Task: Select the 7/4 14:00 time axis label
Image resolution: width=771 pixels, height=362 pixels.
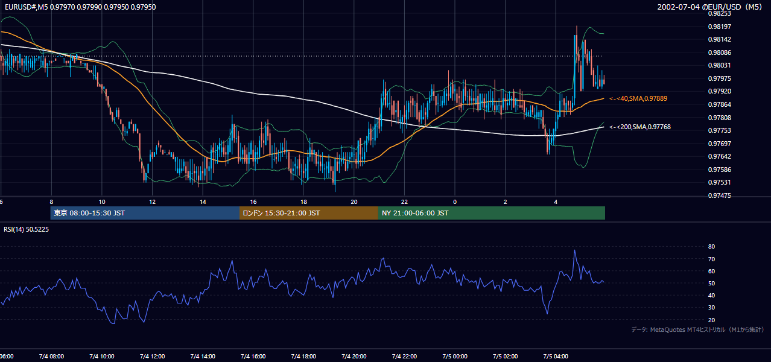Action: pyautogui.click(x=203, y=357)
